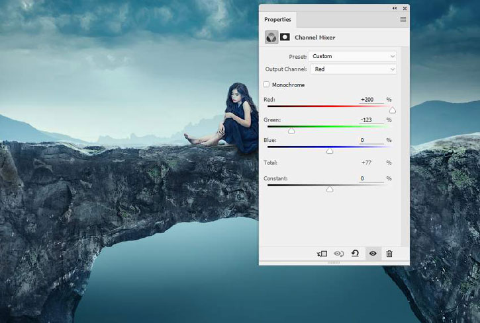480x323 pixels.
Task: Click the view previous state icon
Action: pos(339,254)
